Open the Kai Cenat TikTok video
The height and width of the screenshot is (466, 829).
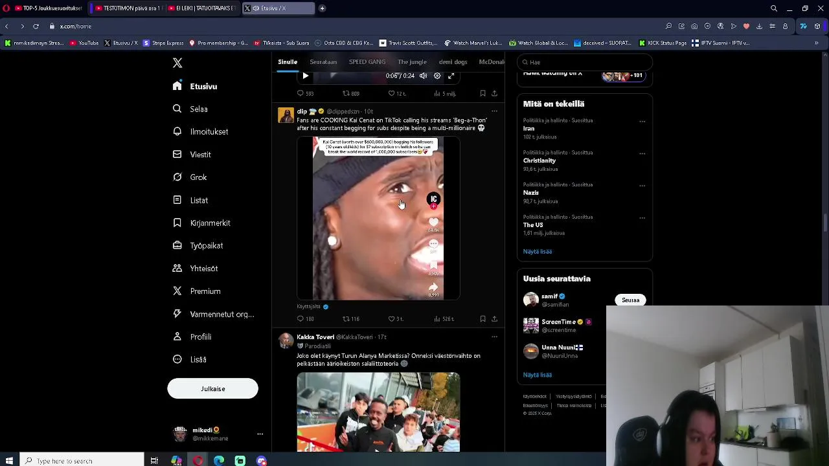point(378,218)
